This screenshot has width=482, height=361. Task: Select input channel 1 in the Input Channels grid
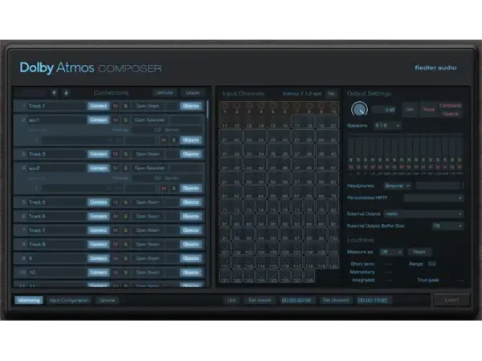(x=225, y=107)
